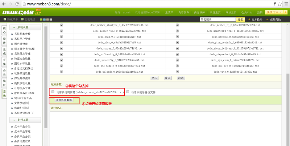Open the 数据库备份/还原 sidebar link

(x=24, y=93)
